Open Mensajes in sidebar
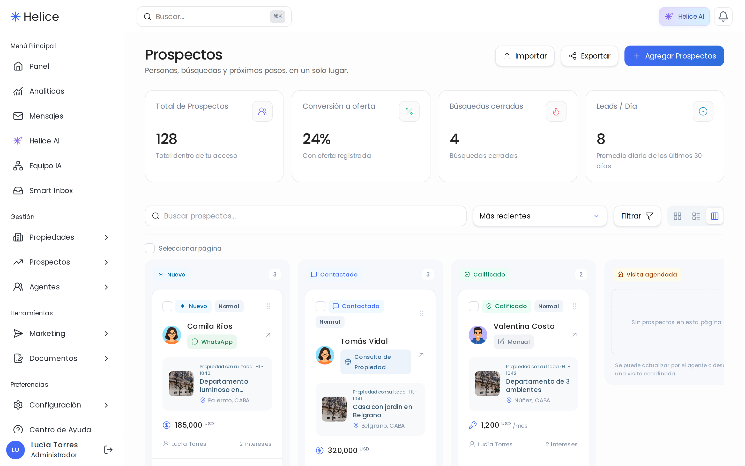The image size is (745, 466). [x=62, y=116]
